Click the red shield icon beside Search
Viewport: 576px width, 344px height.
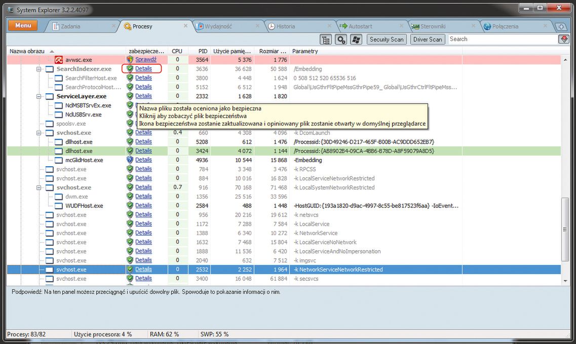coord(564,39)
